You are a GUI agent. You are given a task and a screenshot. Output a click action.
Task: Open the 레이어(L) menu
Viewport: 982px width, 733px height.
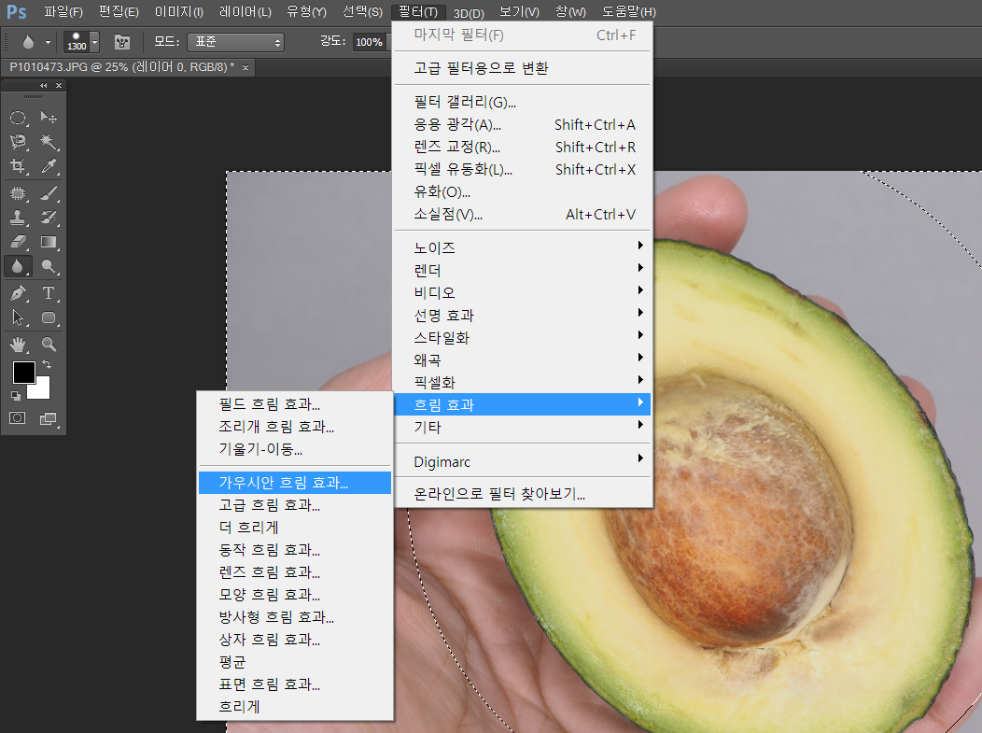(245, 12)
